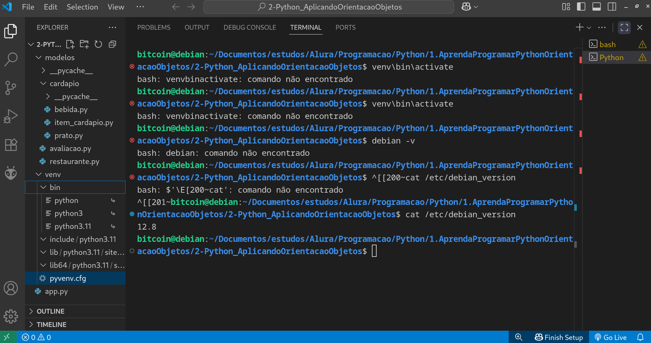
Task: Click the New Folder icon in Explorer
Action: click(x=84, y=44)
